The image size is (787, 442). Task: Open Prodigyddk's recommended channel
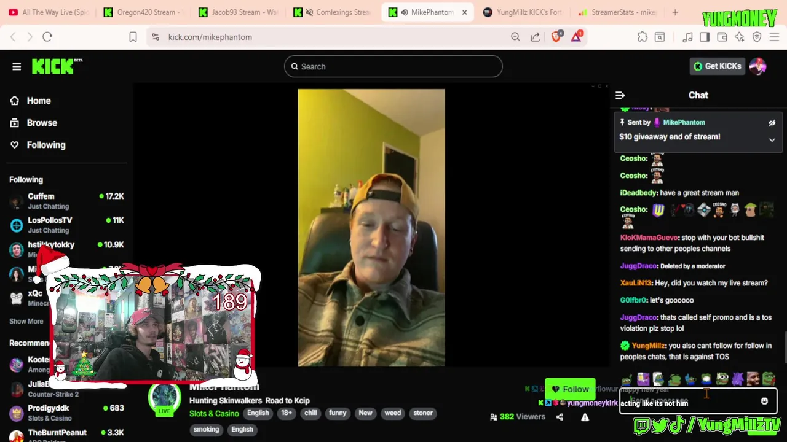66,413
